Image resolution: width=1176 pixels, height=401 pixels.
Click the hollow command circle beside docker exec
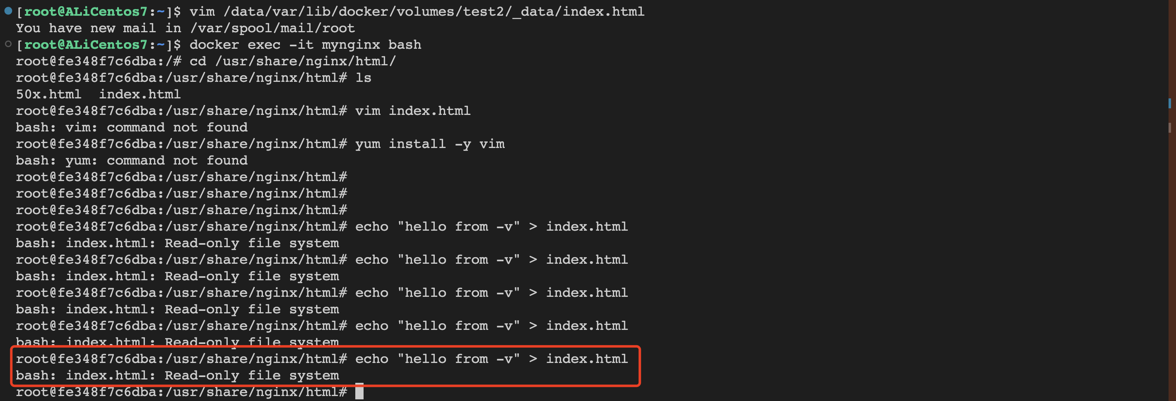[8, 44]
